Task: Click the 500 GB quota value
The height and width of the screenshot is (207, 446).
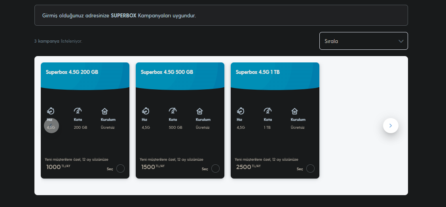Action: click(x=175, y=128)
